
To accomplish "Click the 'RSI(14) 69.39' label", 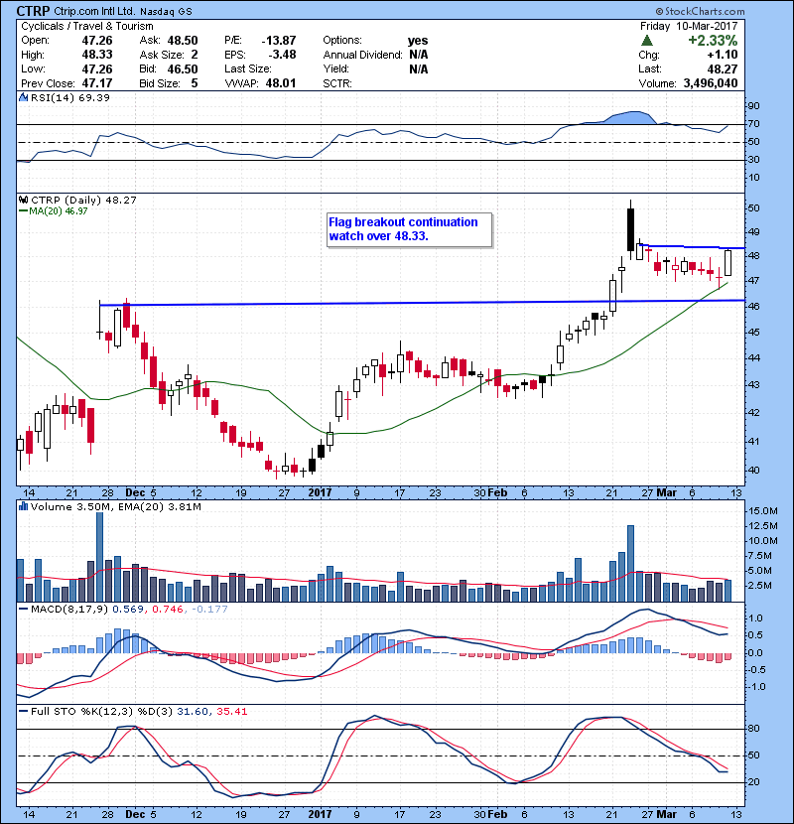I will 69,97.
